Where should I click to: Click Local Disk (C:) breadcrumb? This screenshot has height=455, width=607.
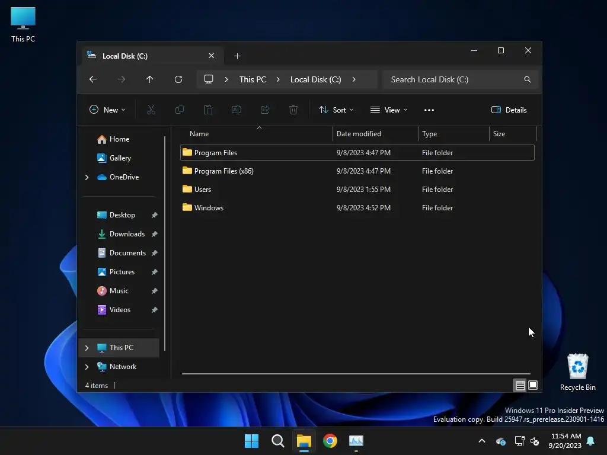pos(315,79)
